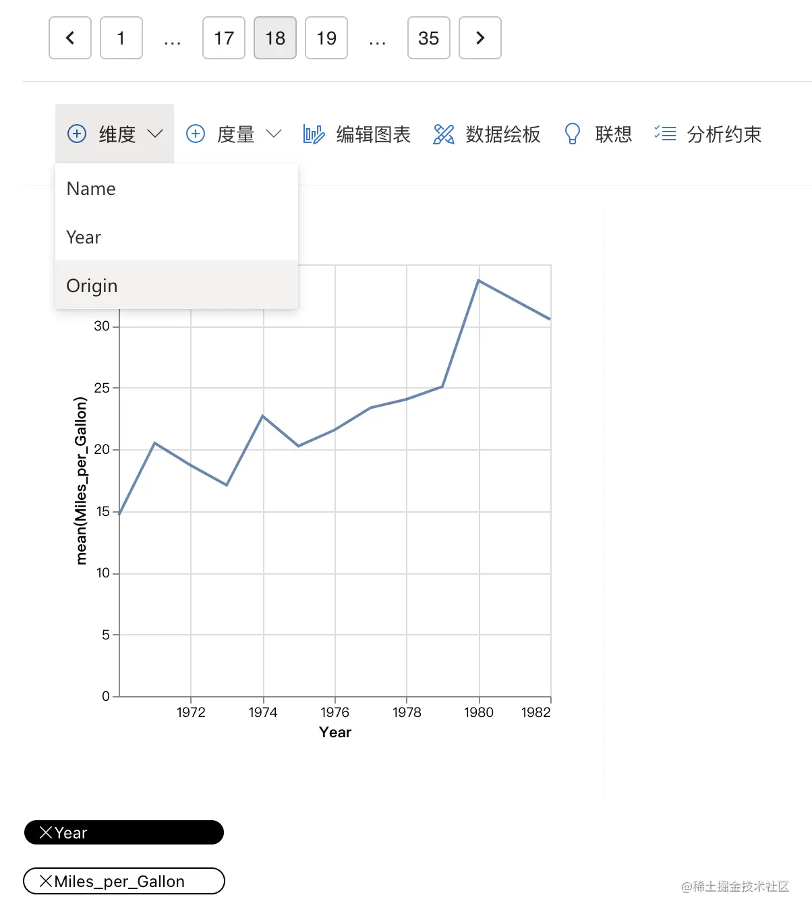Click the 联想 lightbulb icon
This screenshot has width=812, height=916.
click(573, 134)
